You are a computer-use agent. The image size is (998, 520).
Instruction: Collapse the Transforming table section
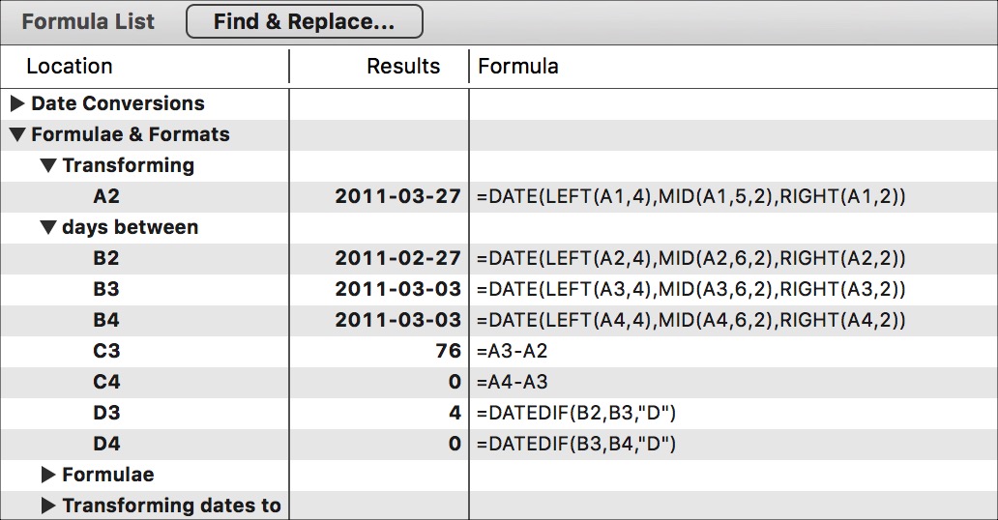48,165
